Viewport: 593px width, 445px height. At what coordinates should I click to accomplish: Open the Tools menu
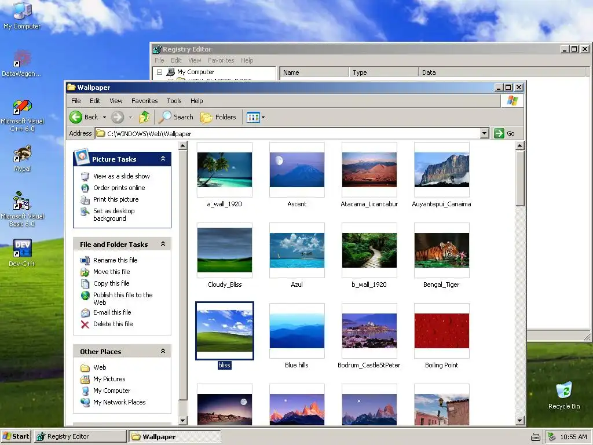pyautogui.click(x=174, y=101)
